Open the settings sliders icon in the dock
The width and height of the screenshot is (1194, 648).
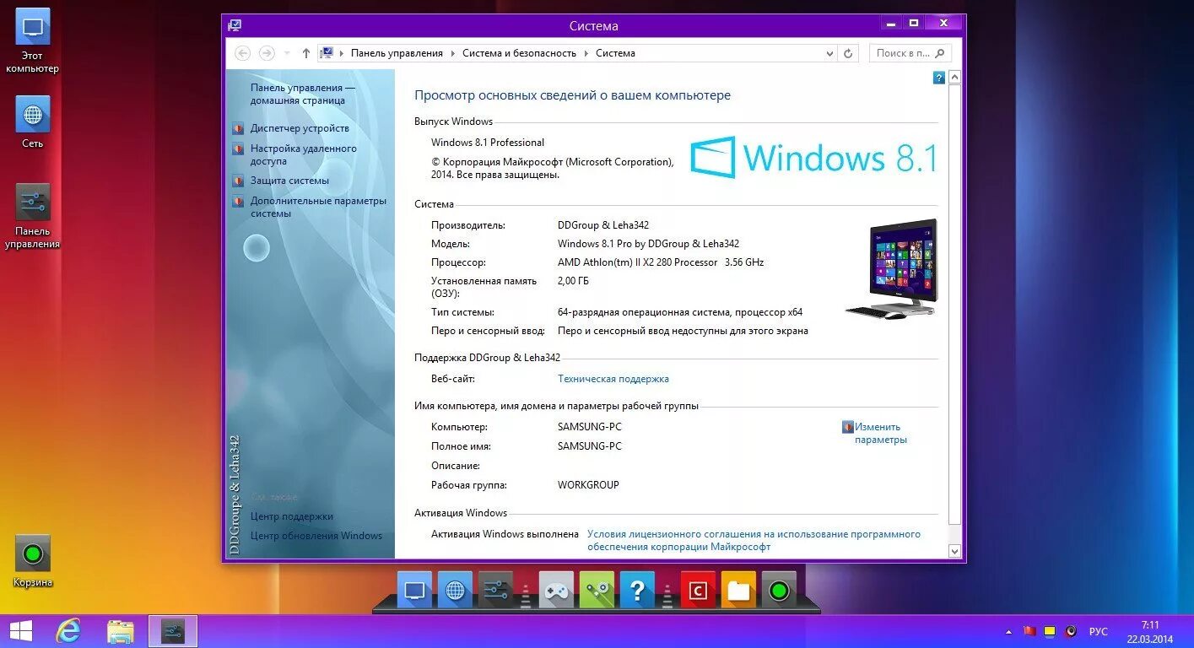point(495,589)
